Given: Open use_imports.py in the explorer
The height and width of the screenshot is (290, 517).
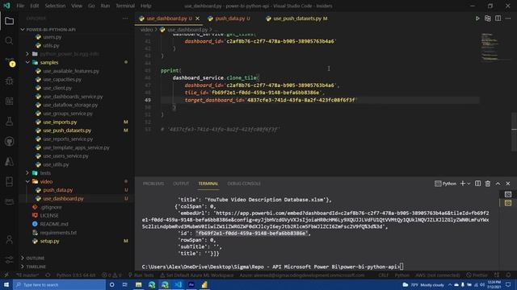Looking at the screenshot, I should coord(60,122).
